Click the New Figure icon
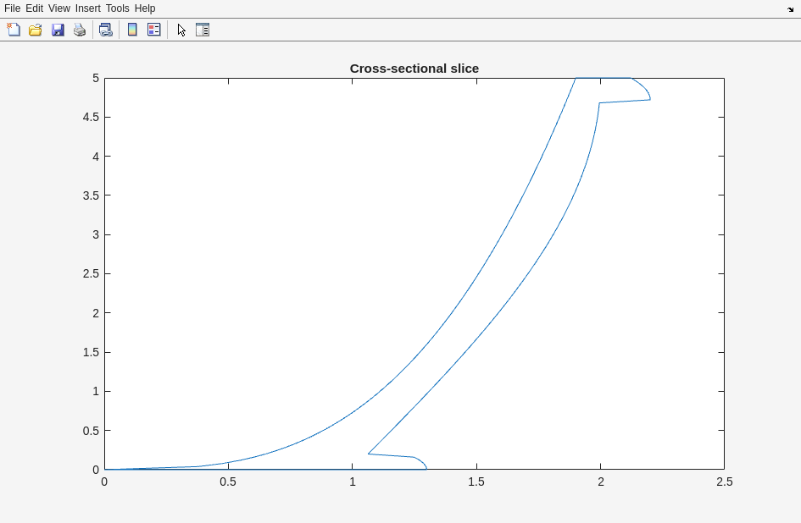801x523 pixels. click(x=14, y=30)
